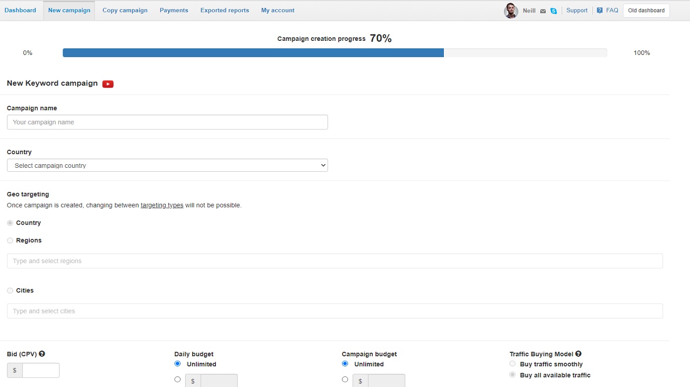Click Neill's profile avatar picture
The height and width of the screenshot is (387, 690).
click(511, 11)
